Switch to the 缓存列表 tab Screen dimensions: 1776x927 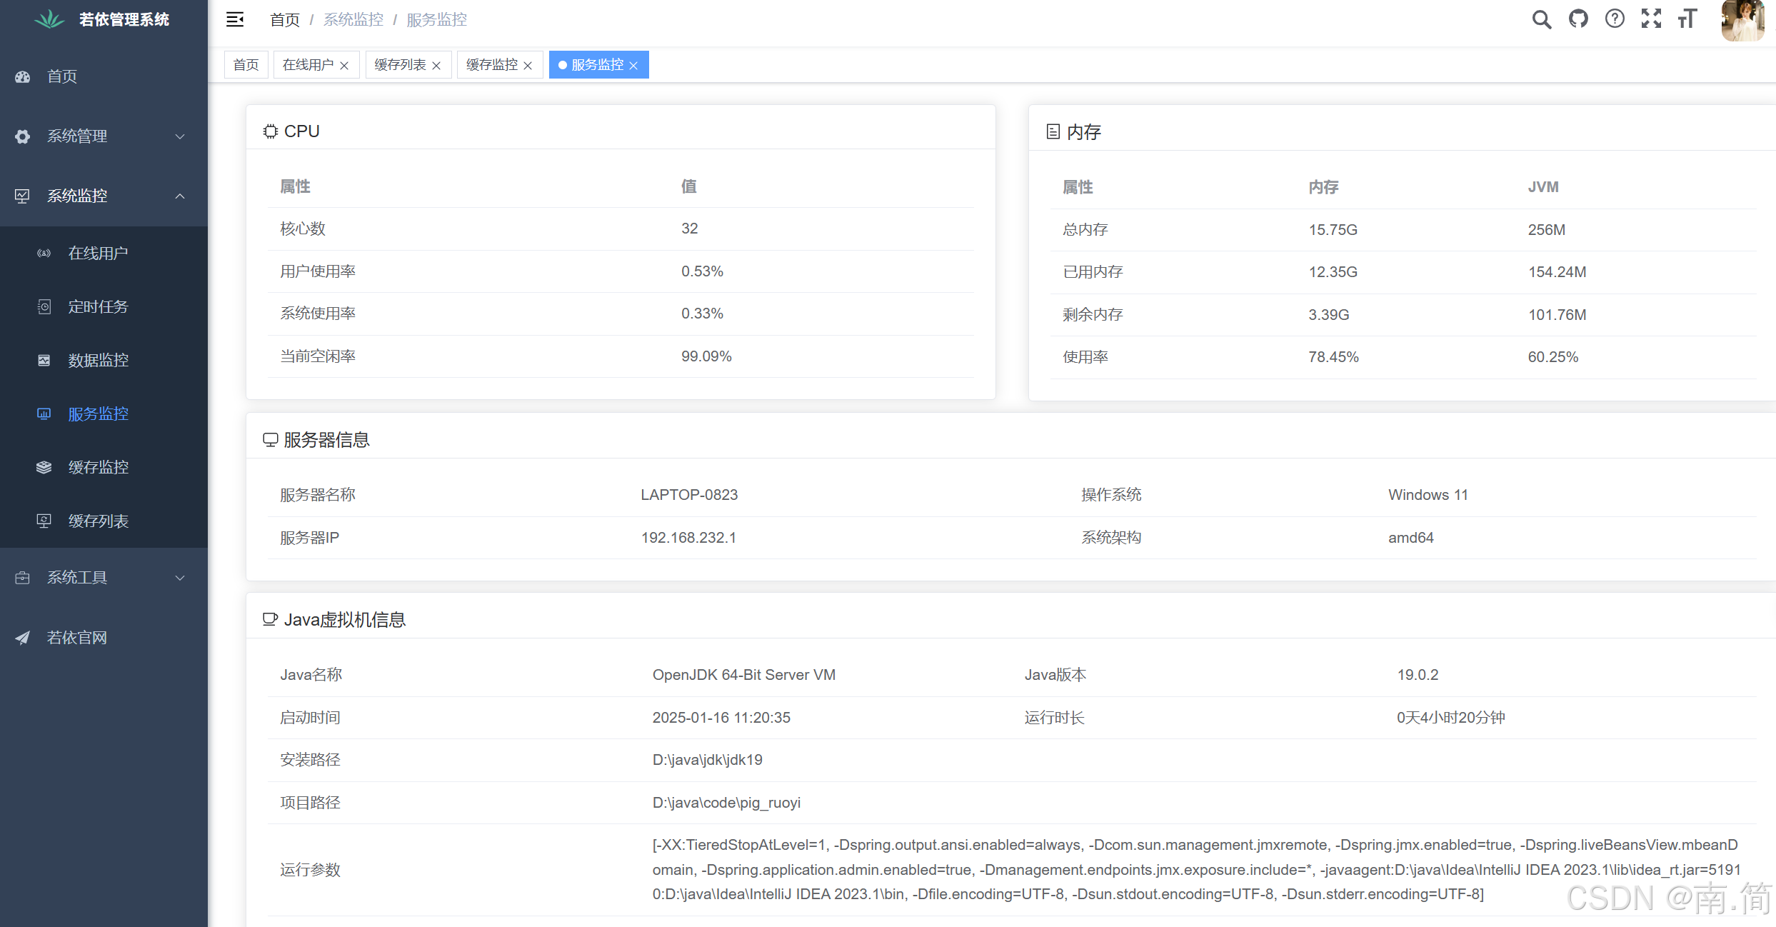coord(400,65)
